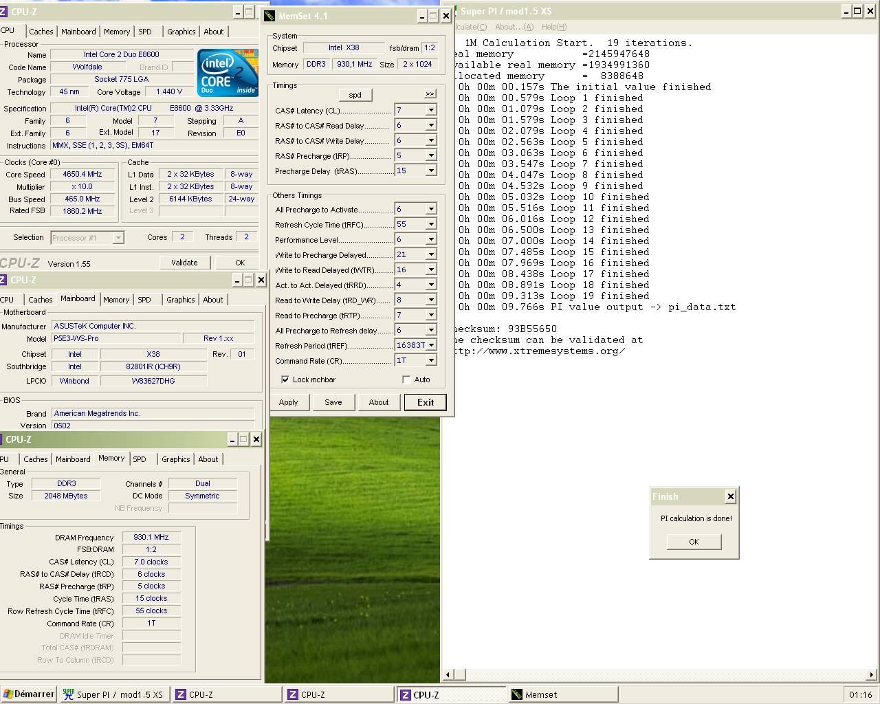The width and height of the screenshot is (880, 704).
Task: Click the Validate button in CPU-Z
Action: pyautogui.click(x=184, y=263)
